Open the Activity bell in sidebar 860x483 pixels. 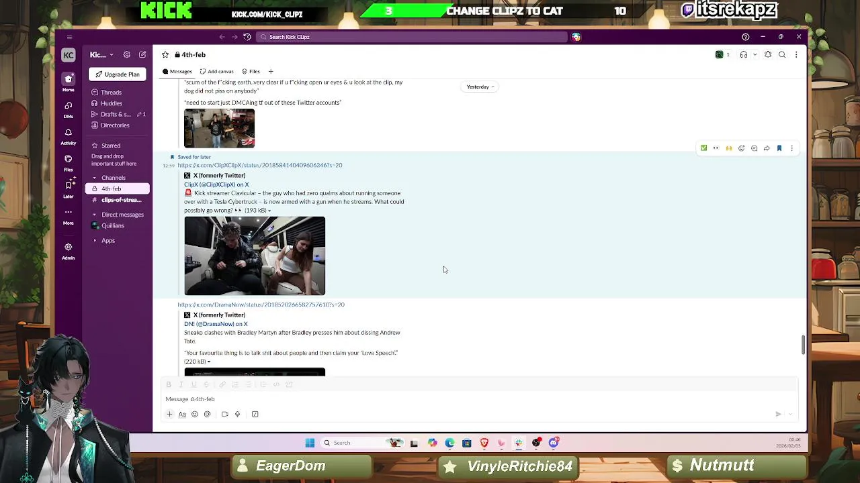pyautogui.click(x=68, y=136)
